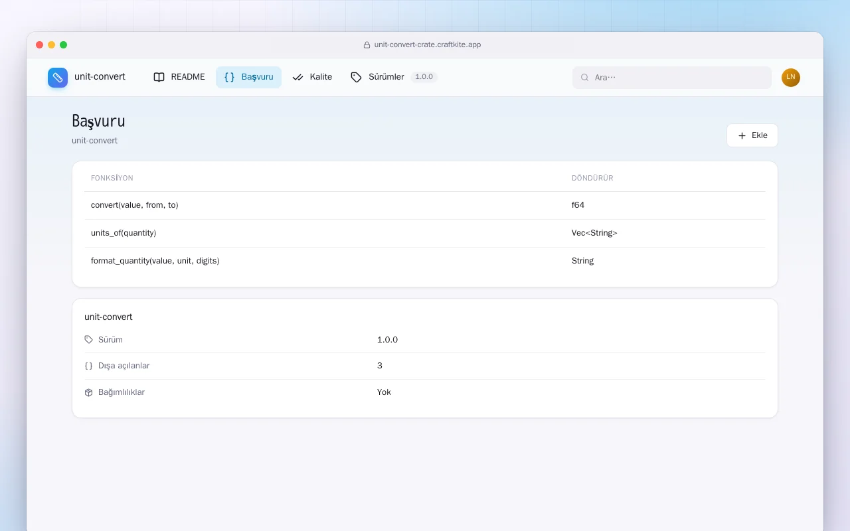Select the convert(value, from, to) row
Image resolution: width=850 pixels, height=531 pixels.
pos(425,205)
